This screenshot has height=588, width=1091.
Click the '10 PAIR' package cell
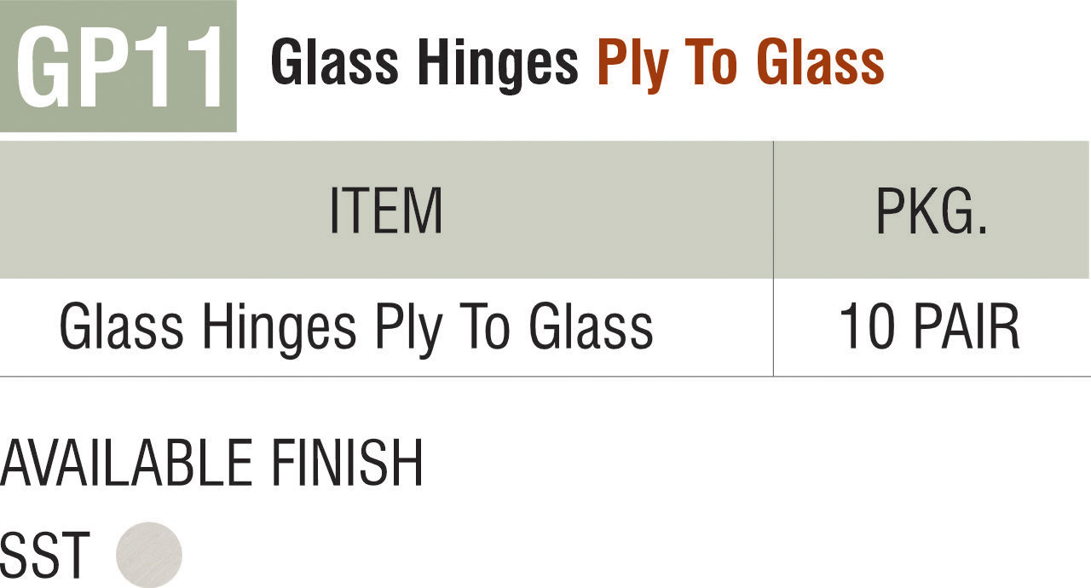tap(930, 328)
